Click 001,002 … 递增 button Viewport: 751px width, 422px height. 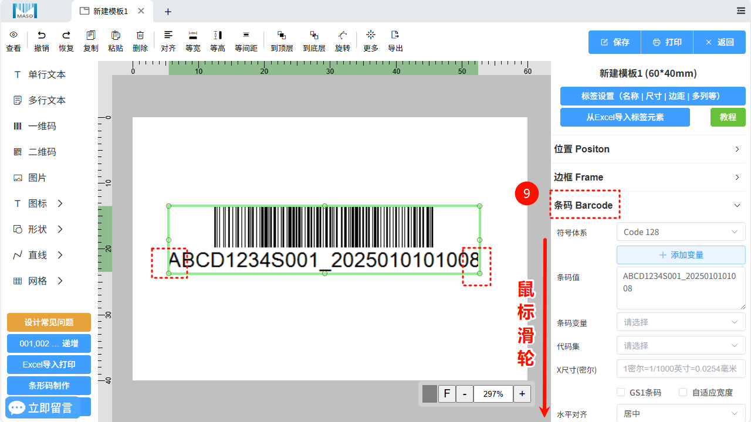(x=49, y=343)
